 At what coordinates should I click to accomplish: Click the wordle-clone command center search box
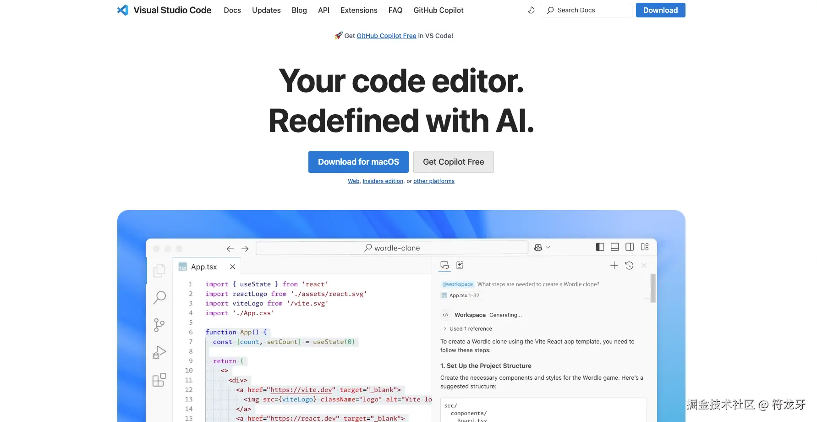pyautogui.click(x=392, y=248)
